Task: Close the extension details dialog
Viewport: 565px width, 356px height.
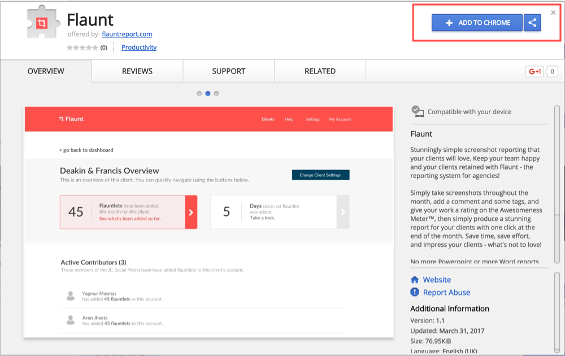Action: coord(553,12)
